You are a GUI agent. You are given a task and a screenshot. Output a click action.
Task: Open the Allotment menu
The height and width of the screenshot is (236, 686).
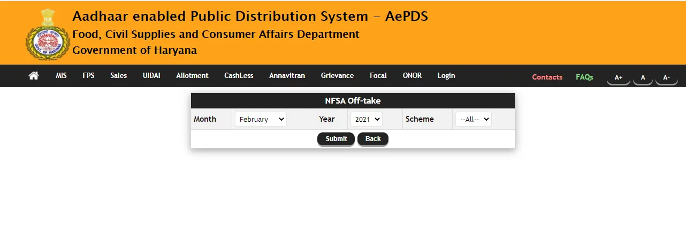pos(192,76)
